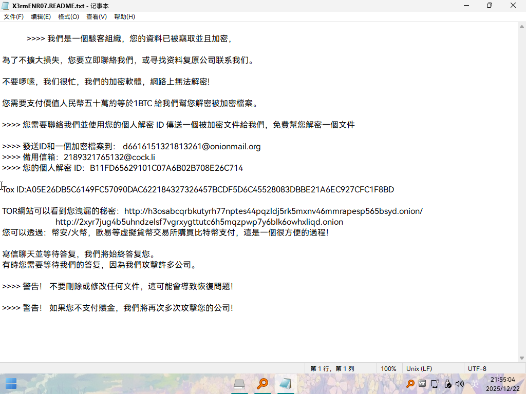Click the 100% zoom level in the status bar
This screenshot has height=394, width=526.
[388, 368]
